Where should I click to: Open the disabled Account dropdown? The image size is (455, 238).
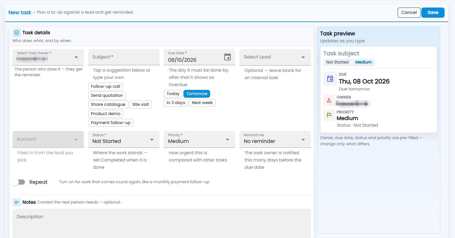48,139
